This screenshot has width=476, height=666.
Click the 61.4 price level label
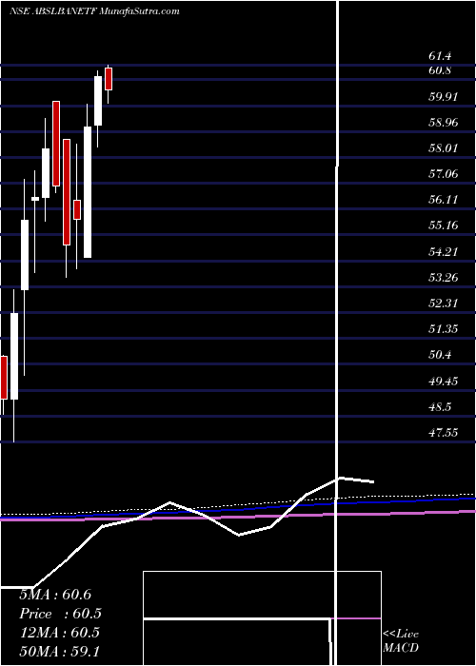(440, 56)
